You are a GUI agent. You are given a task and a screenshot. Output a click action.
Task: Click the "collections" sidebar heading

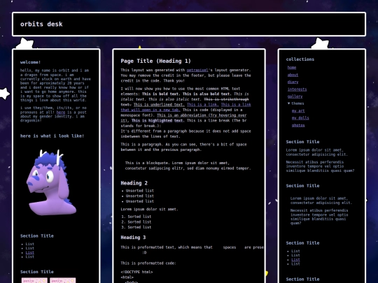coord(300,59)
